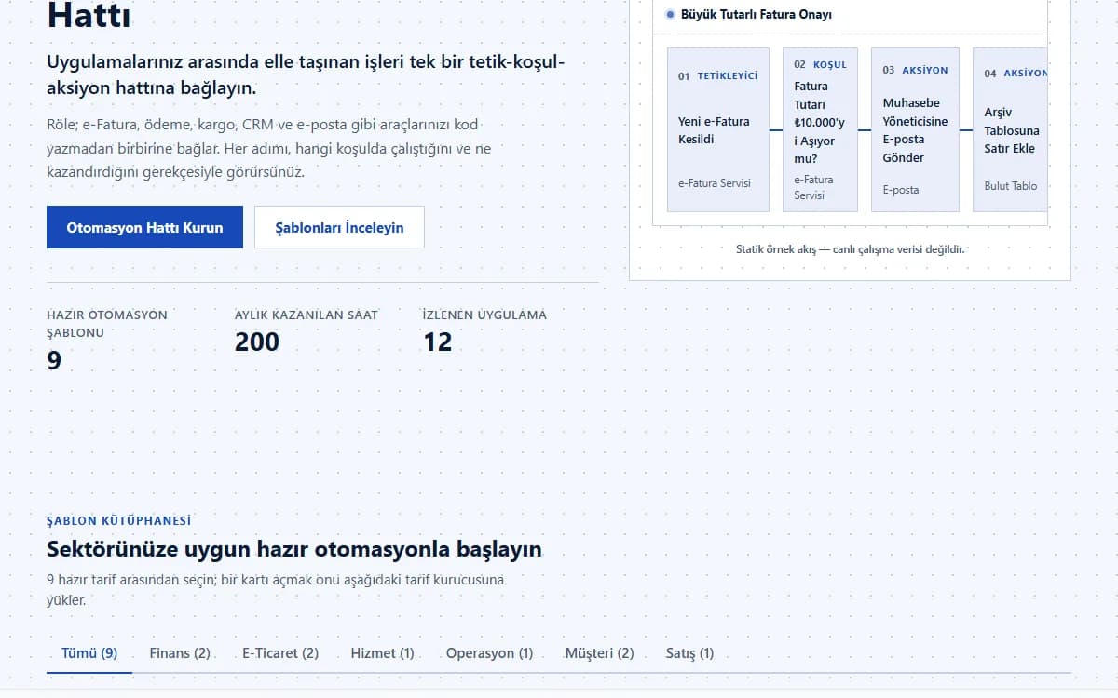Image resolution: width=1118 pixels, height=698 pixels.
Task: Click the blue dot beside Büyük Tutarlı Fatura Onayı
Action: click(x=670, y=15)
